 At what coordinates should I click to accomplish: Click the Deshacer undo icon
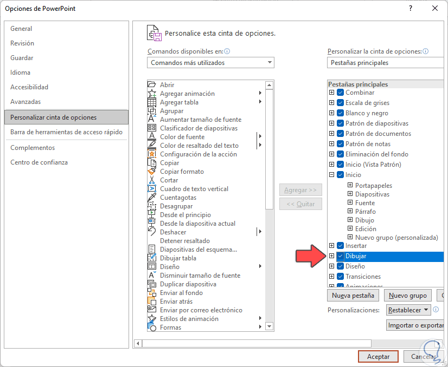(152, 232)
